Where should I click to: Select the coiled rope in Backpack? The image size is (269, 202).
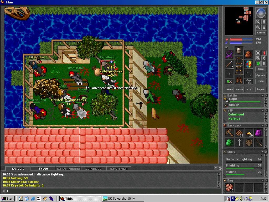(x=249, y=143)
